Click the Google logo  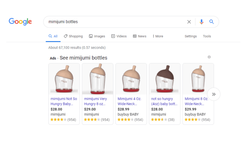pyautogui.click(x=20, y=21)
